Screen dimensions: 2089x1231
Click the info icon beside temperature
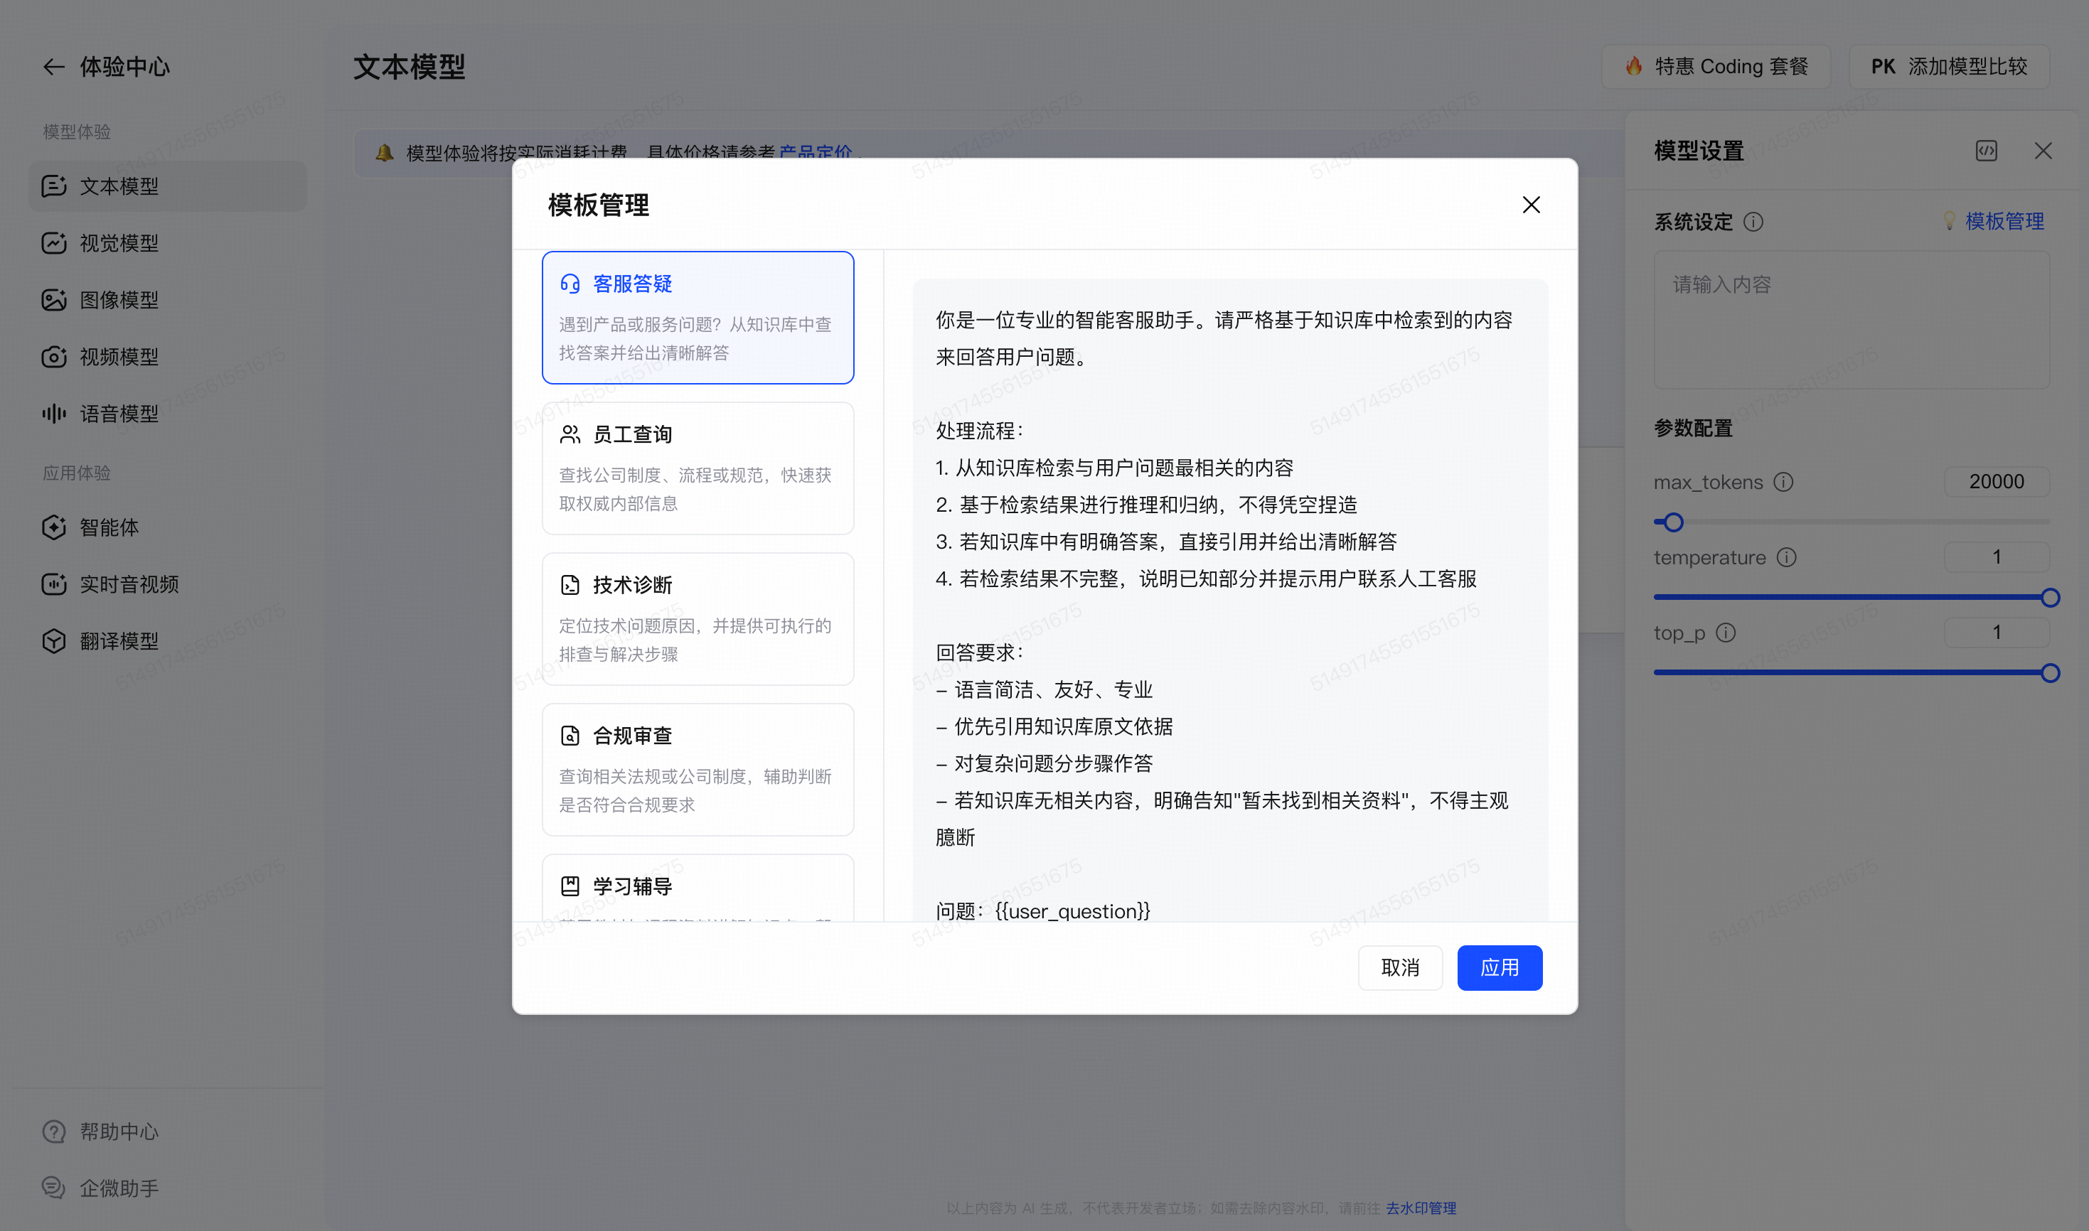pyautogui.click(x=1786, y=557)
